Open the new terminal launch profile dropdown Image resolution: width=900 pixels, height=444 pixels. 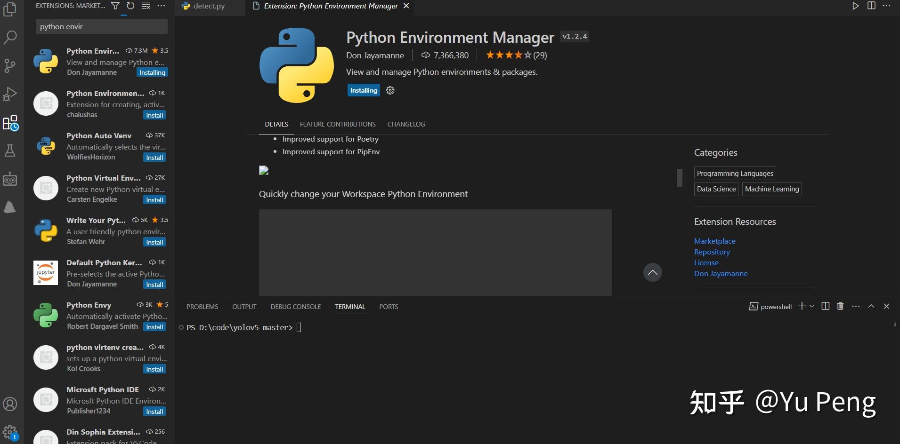click(811, 306)
